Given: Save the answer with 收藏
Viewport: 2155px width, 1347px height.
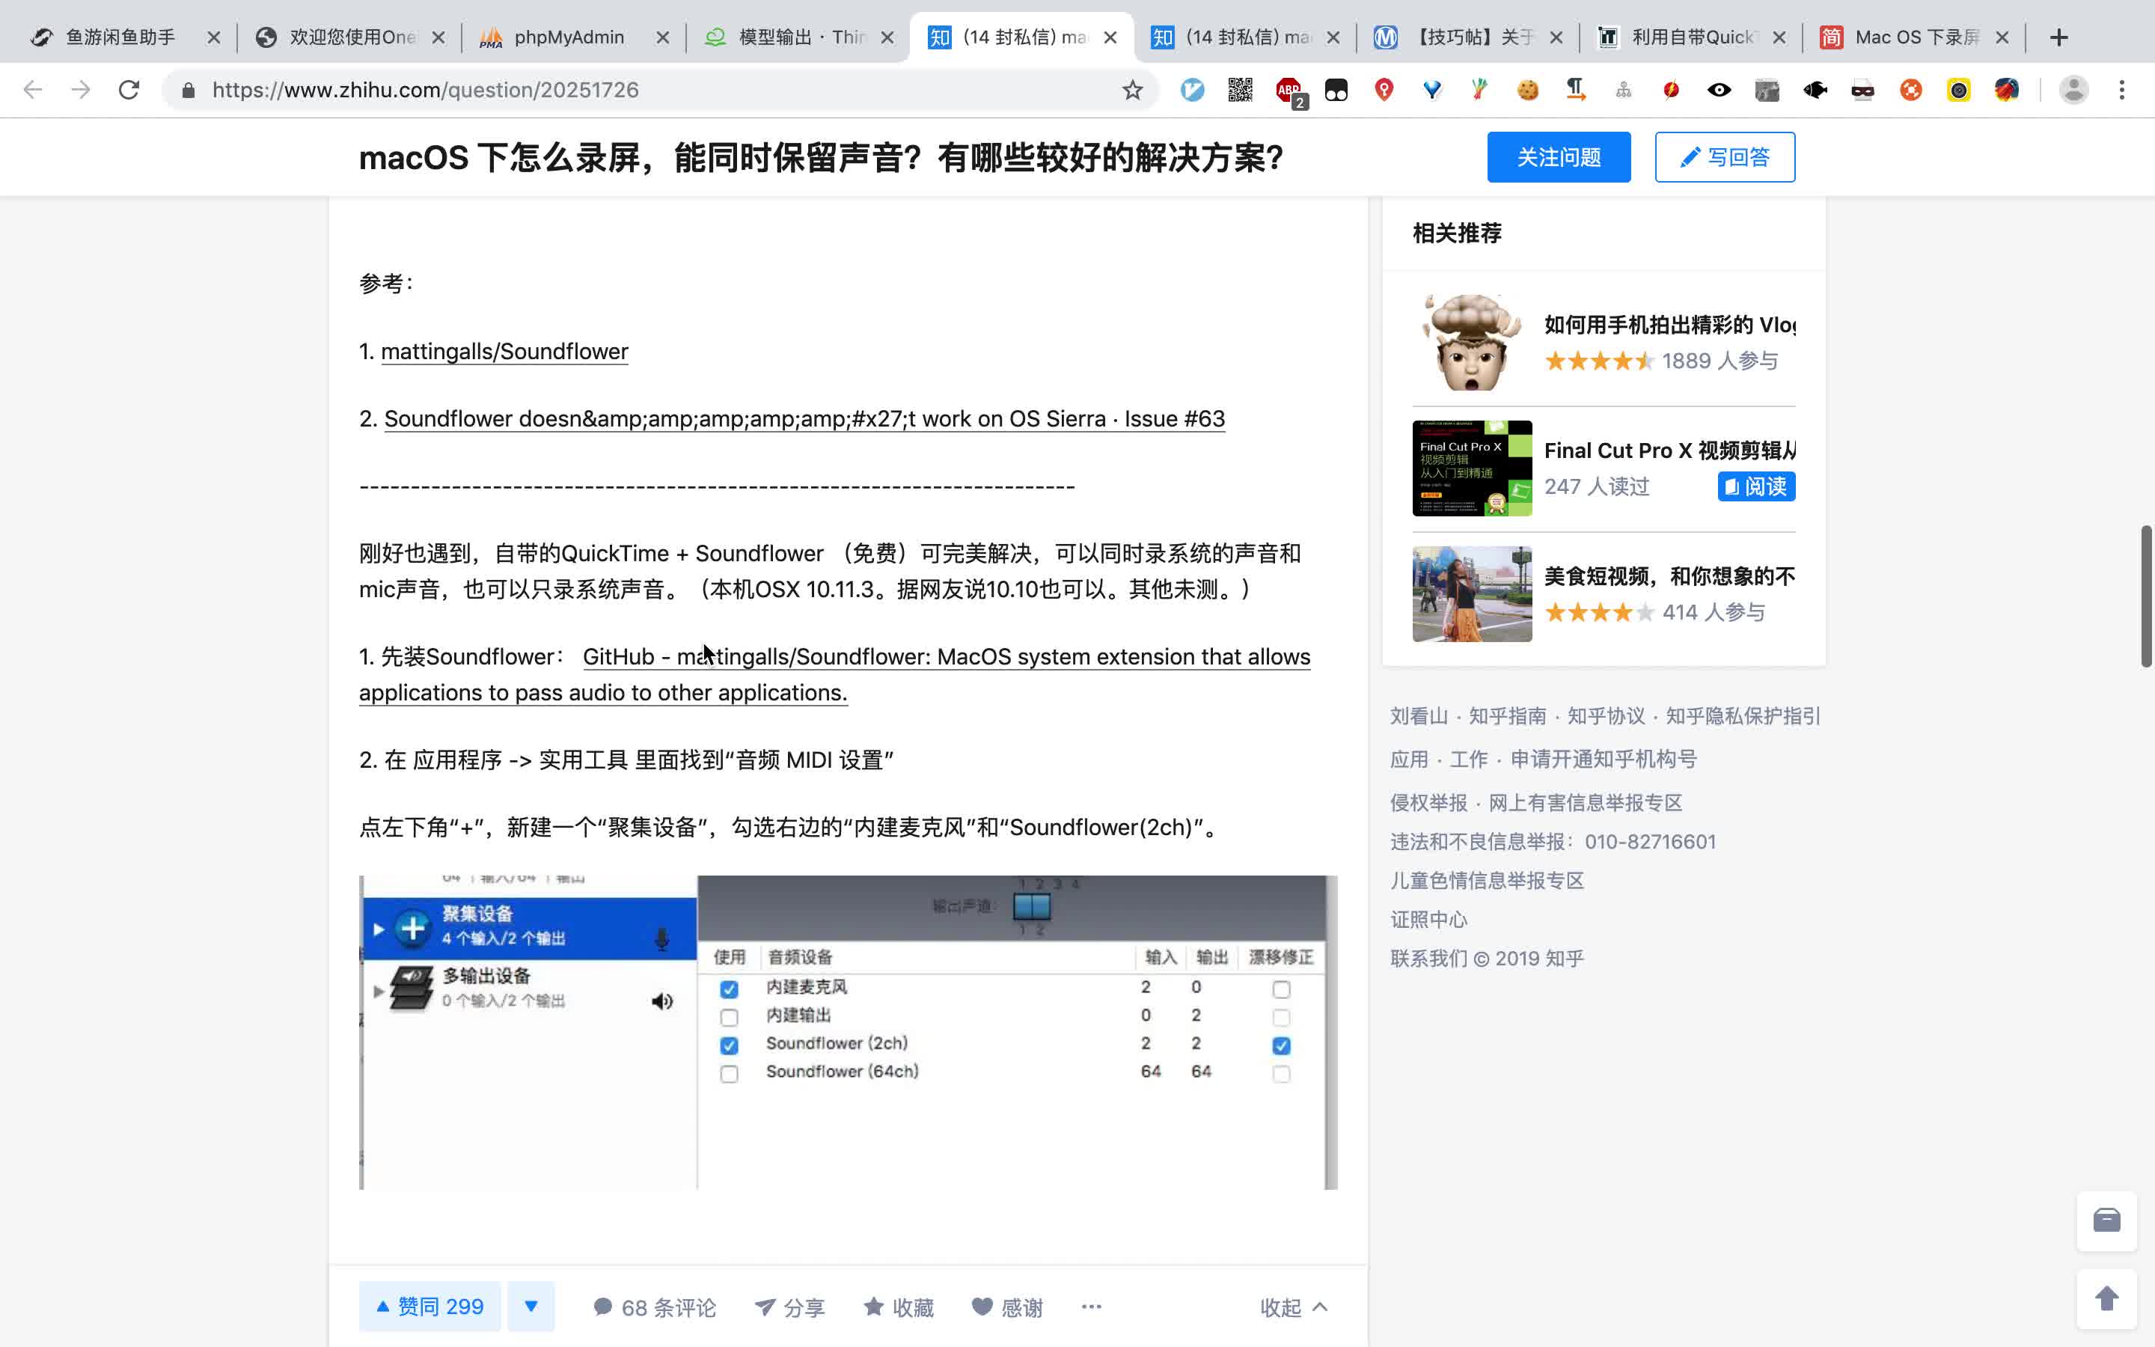Looking at the screenshot, I should tap(899, 1307).
